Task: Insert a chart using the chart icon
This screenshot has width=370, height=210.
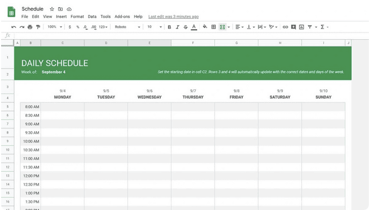Action: click(302, 27)
